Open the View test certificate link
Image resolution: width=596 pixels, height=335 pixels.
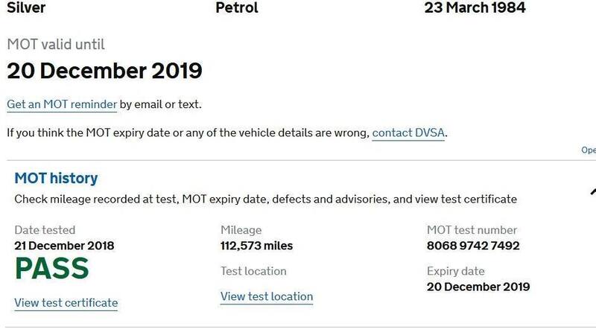(66, 302)
